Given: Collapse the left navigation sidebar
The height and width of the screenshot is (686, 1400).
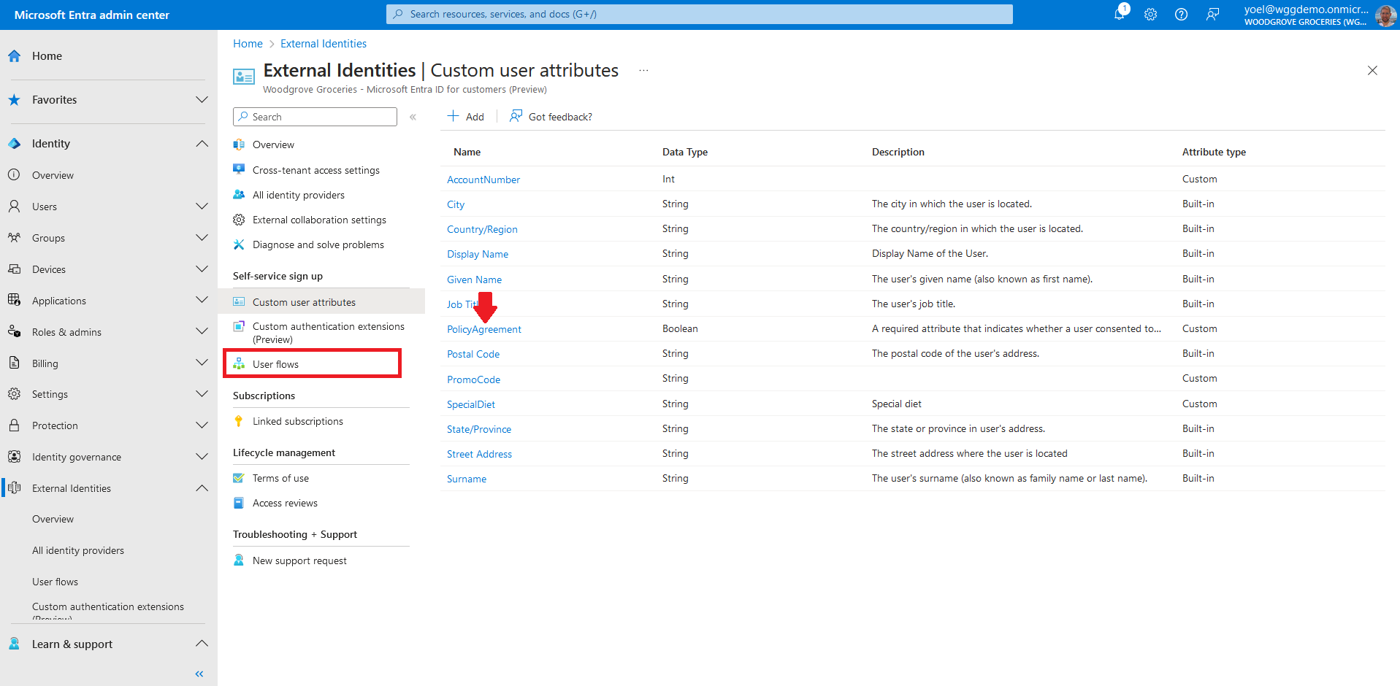Looking at the screenshot, I should pyautogui.click(x=199, y=674).
